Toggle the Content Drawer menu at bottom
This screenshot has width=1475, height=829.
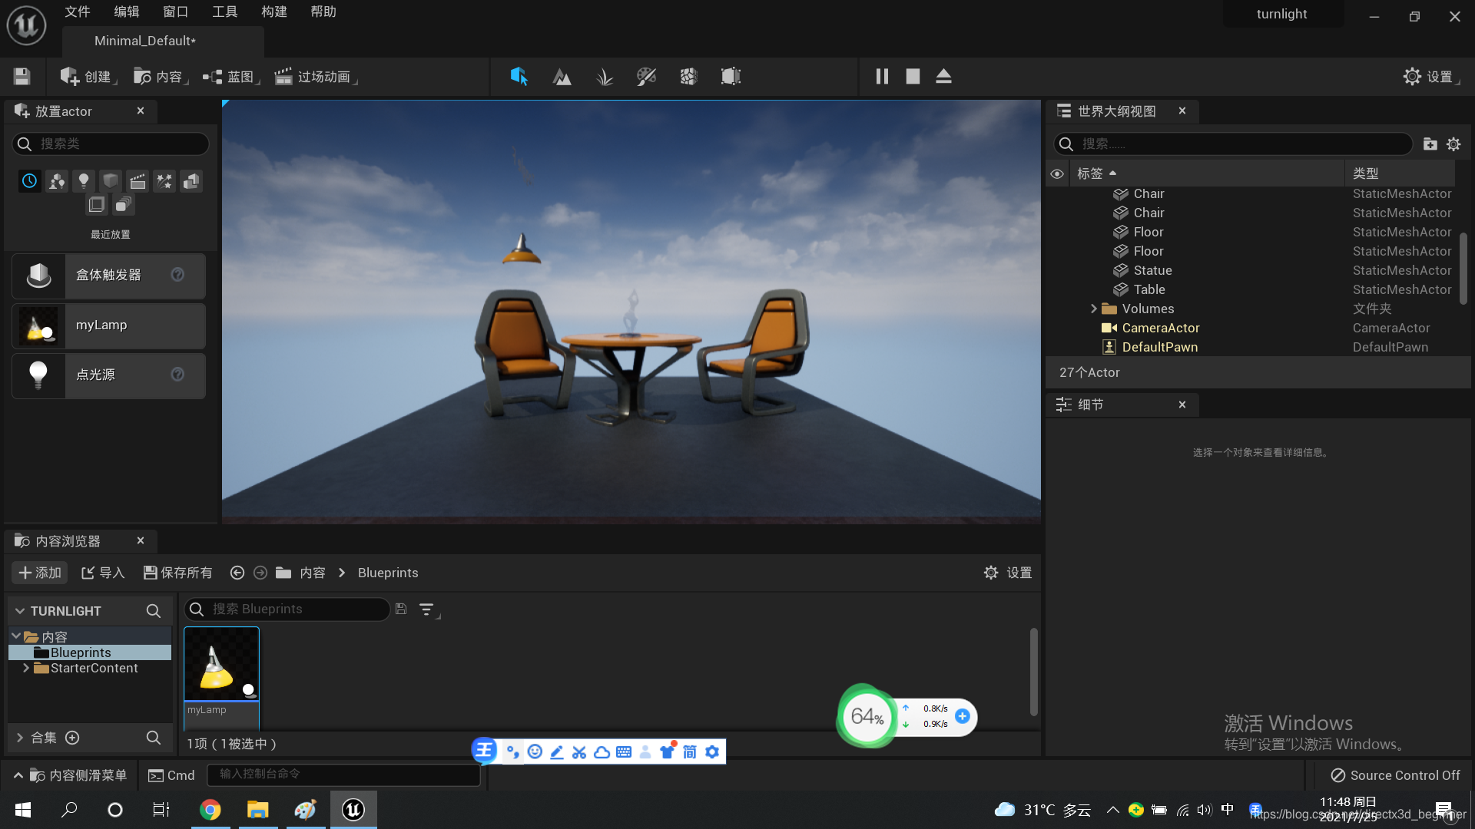pyautogui.click(x=71, y=775)
